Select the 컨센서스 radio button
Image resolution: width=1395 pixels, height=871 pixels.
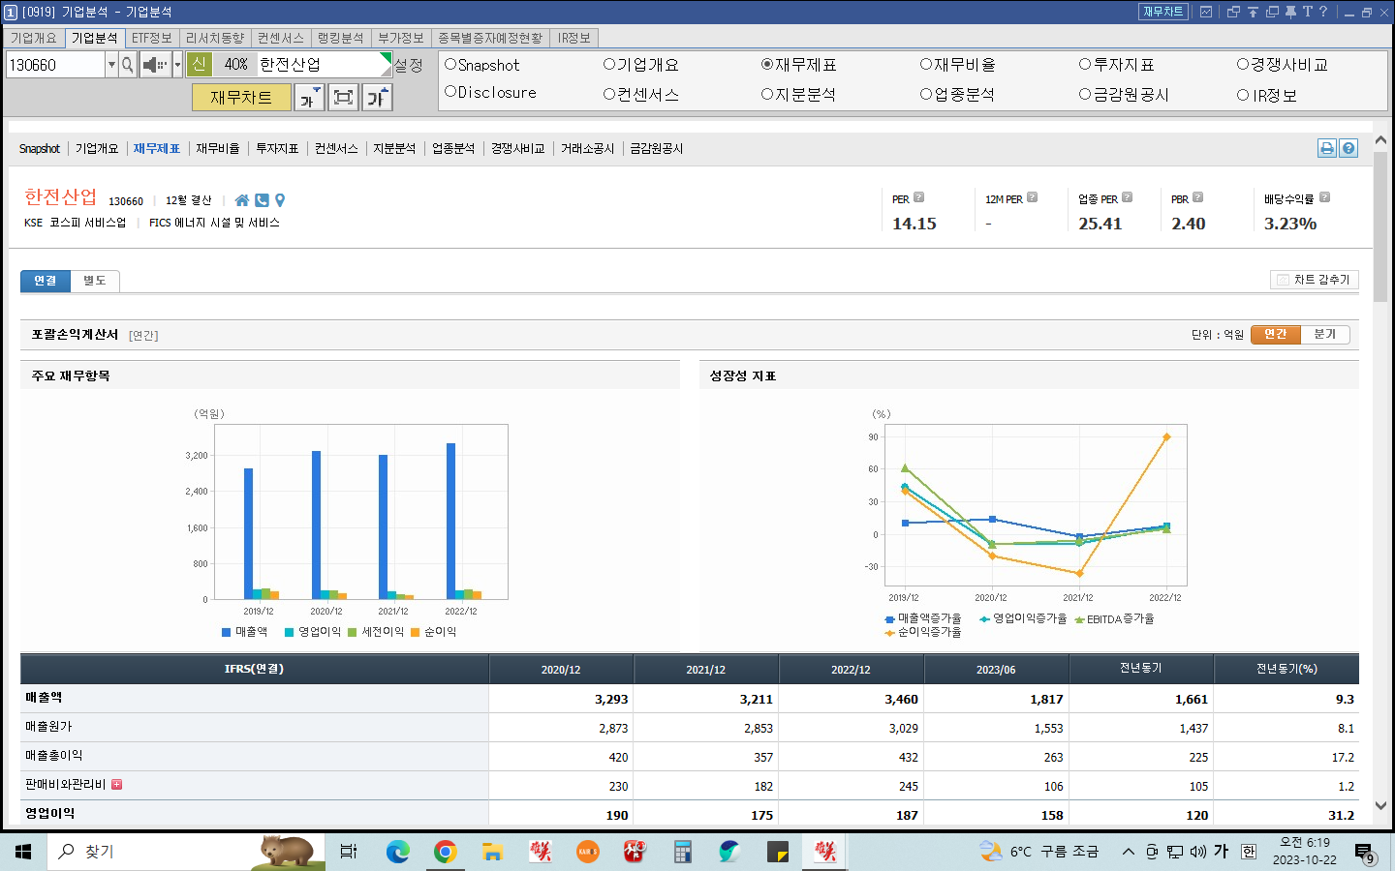pyautogui.click(x=608, y=94)
